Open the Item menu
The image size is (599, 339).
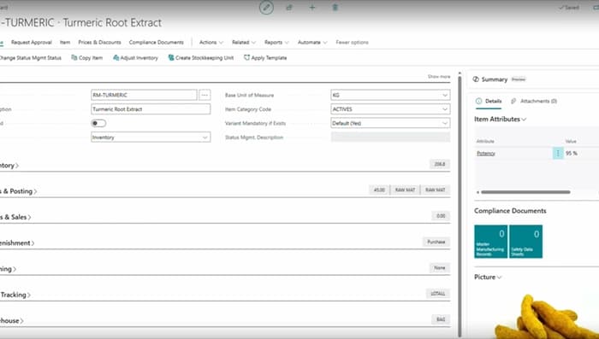click(65, 43)
